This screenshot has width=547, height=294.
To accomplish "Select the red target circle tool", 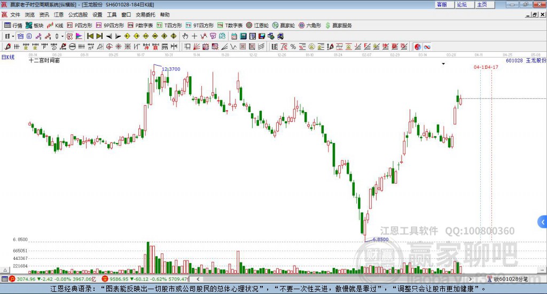I will pos(109,46).
